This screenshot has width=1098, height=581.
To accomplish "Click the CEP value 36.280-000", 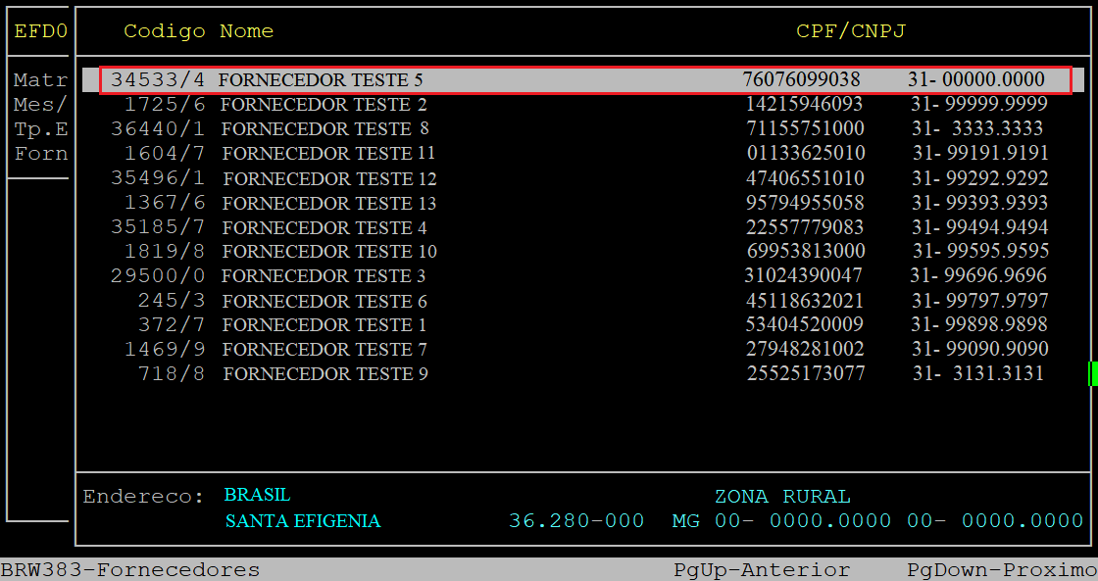I will coord(576,521).
